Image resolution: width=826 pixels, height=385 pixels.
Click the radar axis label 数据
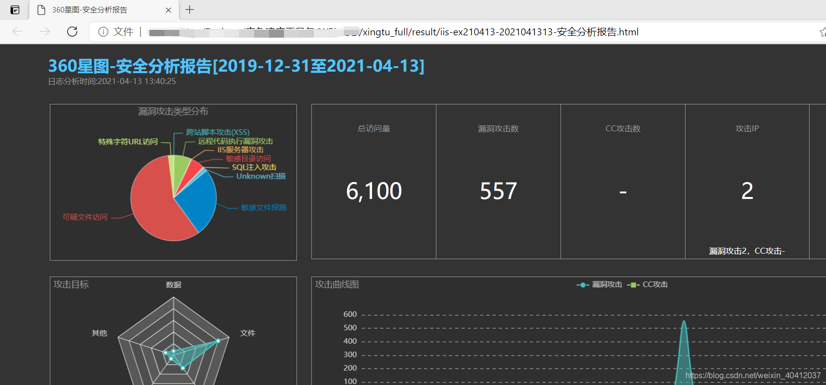pos(173,285)
